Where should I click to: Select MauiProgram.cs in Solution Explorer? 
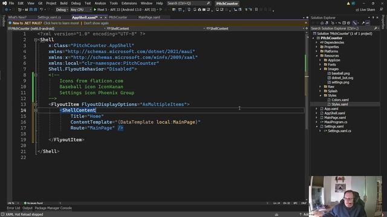pyautogui.click(x=336, y=122)
